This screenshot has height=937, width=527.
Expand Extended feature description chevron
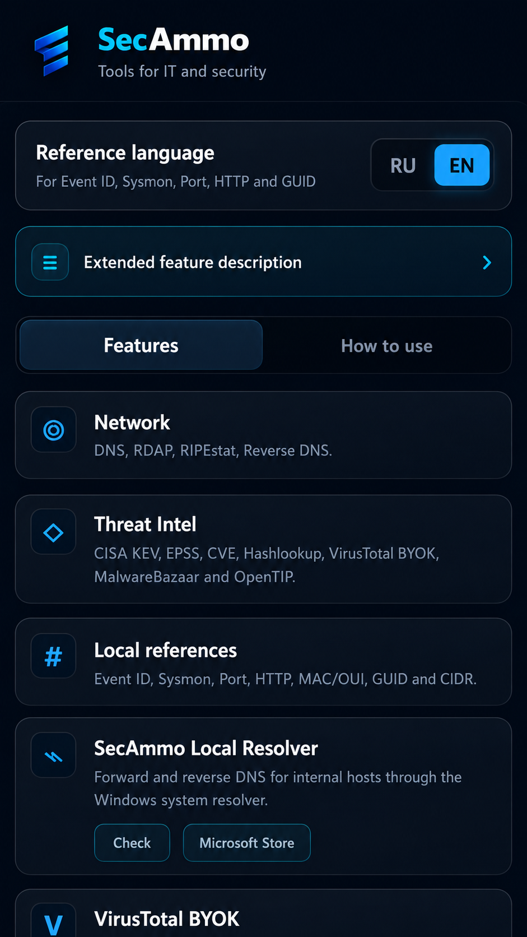pos(487,262)
